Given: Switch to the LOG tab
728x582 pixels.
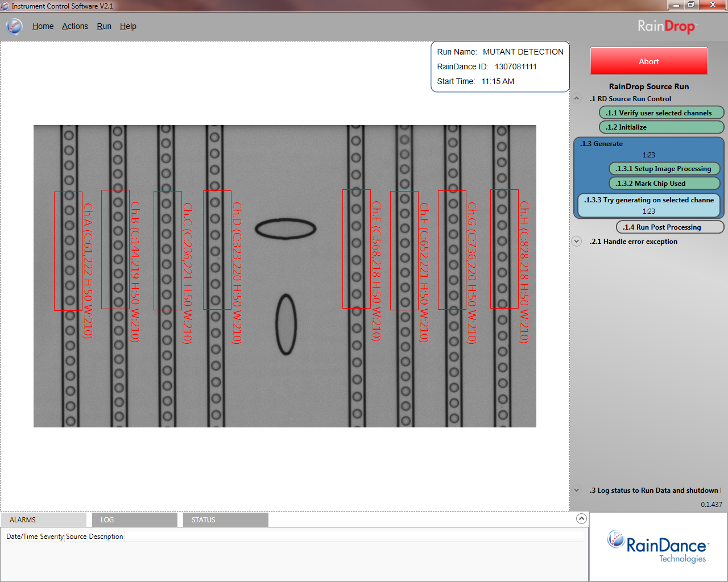Looking at the screenshot, I should click(x=135, y=519).
